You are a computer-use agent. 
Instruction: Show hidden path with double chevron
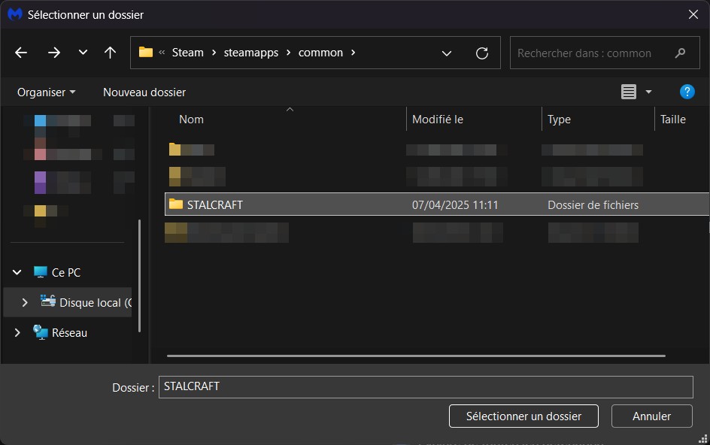162,53
